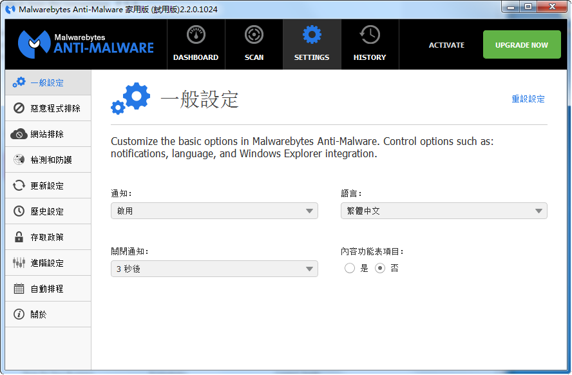Image resolution: width=572 pixels, height=375 pixels.
Task: Click the Settings gear icon in top bar
Action: click(x=312, y=35)
